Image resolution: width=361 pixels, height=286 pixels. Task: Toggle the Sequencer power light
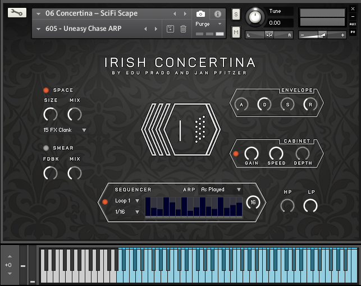click(104, 202)
